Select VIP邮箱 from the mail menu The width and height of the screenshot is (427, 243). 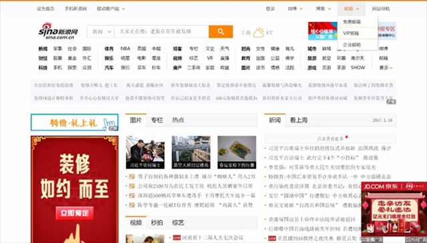point(351,33)
